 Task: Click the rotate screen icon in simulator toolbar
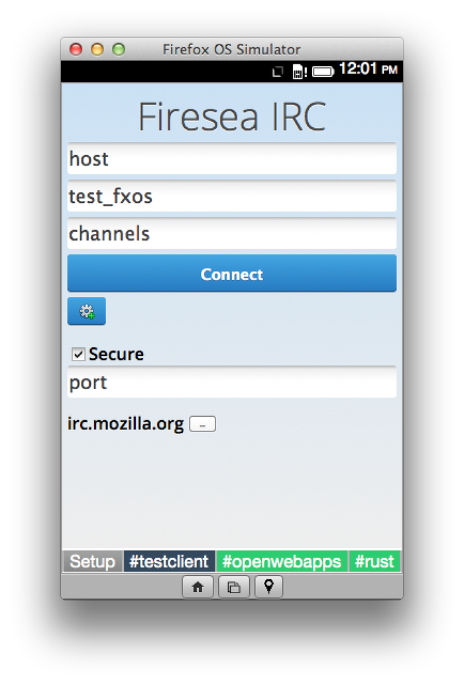[233, 587]
